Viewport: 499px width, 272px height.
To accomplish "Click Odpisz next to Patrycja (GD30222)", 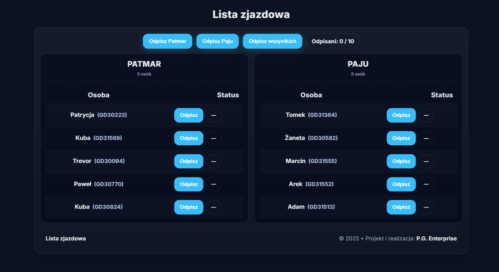I will coord(188,115).
